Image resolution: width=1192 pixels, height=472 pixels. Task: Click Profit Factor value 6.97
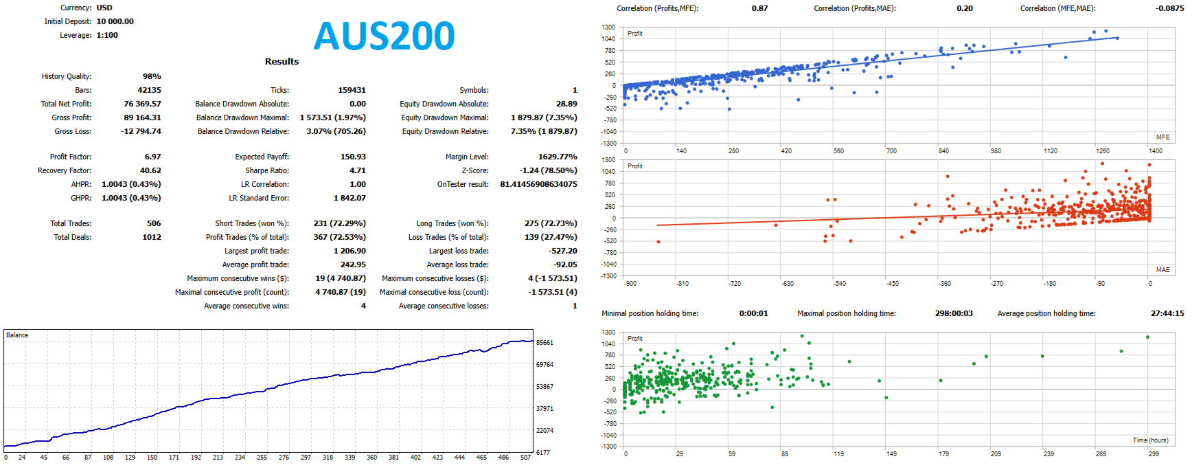coord(153,157)
